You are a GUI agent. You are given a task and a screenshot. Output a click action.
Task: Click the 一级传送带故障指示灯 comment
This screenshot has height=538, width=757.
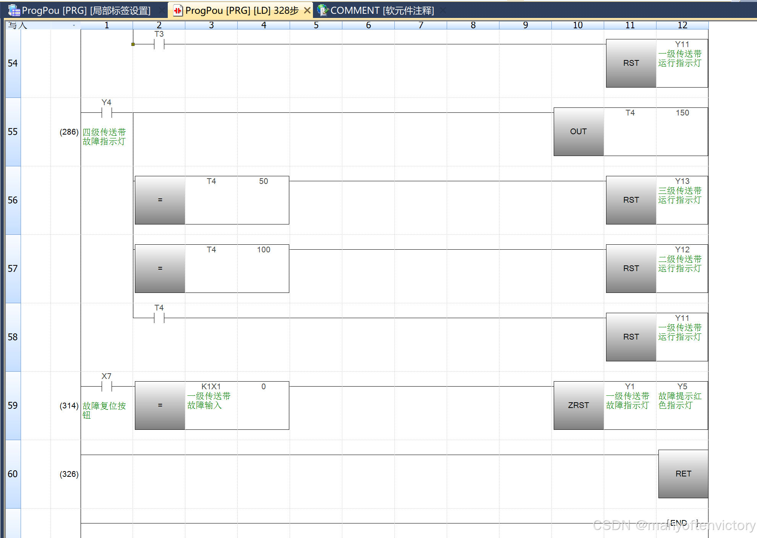tap(627, 401)
